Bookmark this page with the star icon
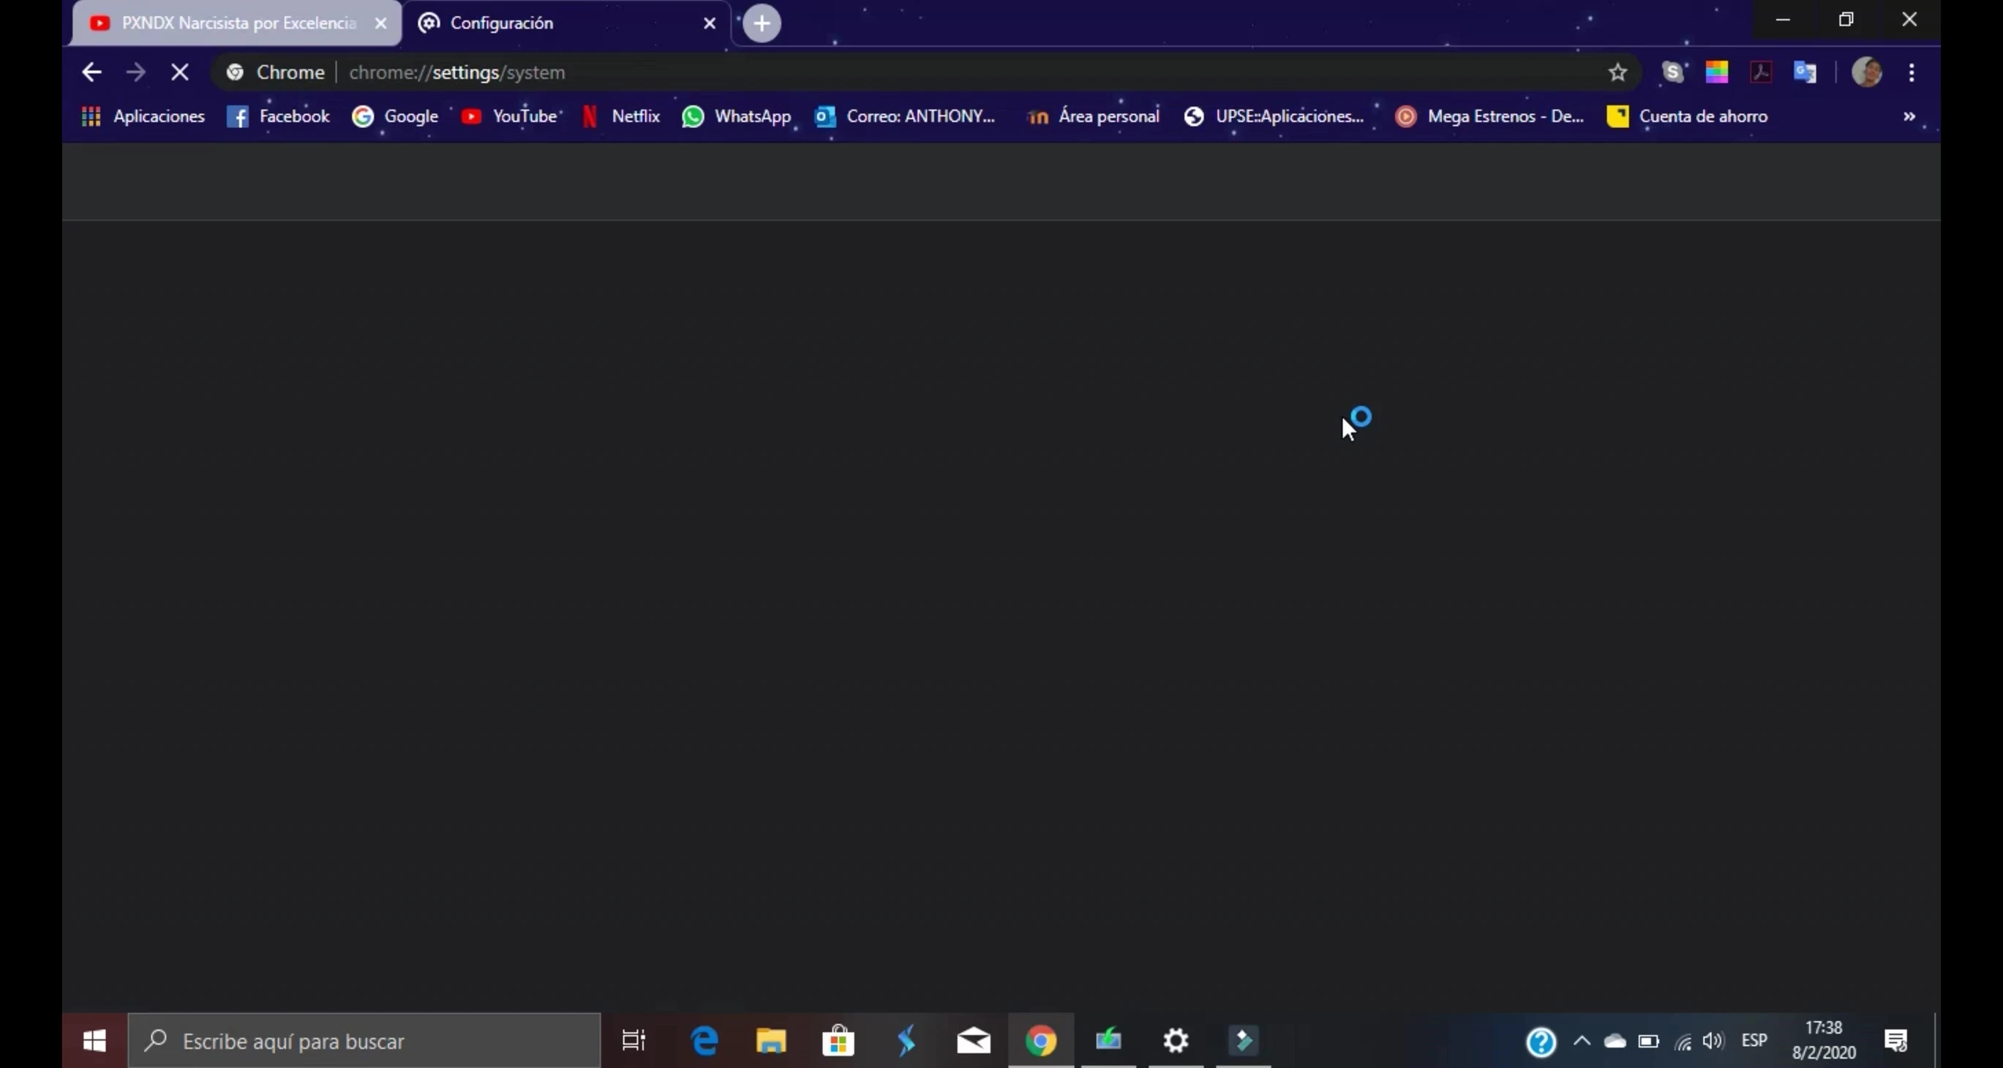The height and width of the screenshot is (1068, 2003). [1617, 72]
